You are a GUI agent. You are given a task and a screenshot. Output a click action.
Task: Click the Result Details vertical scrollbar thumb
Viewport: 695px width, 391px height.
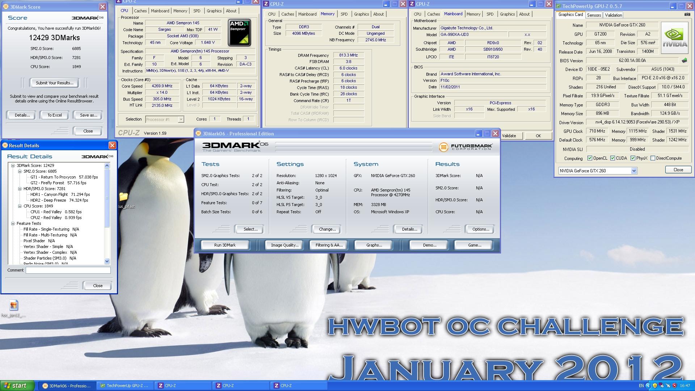click(107, 198)
